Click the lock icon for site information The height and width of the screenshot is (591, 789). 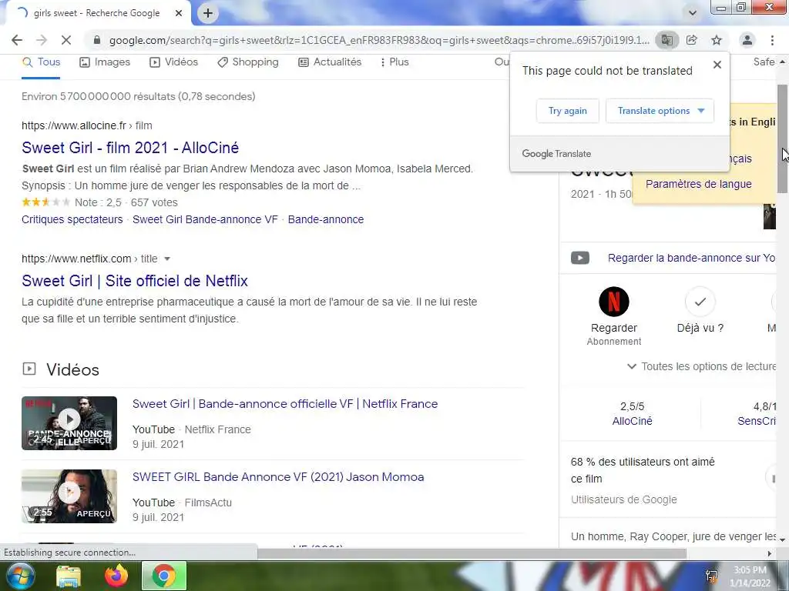[x=97, y=40]
